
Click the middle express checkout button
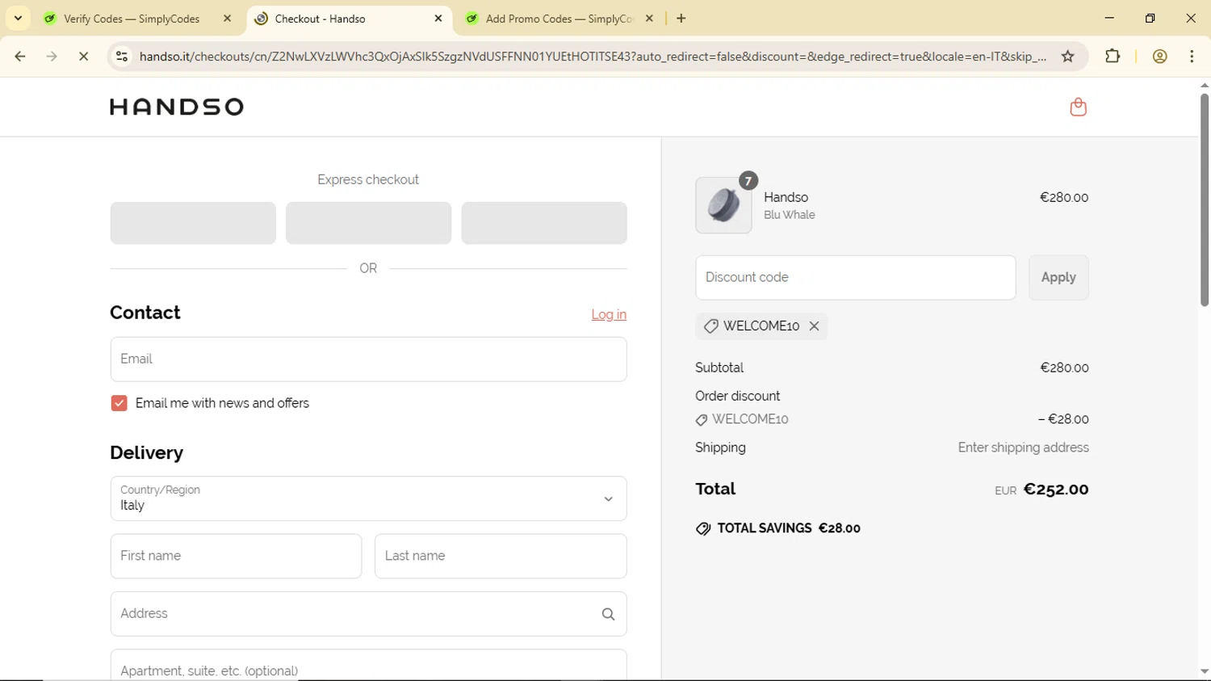(x=368, y=223)
